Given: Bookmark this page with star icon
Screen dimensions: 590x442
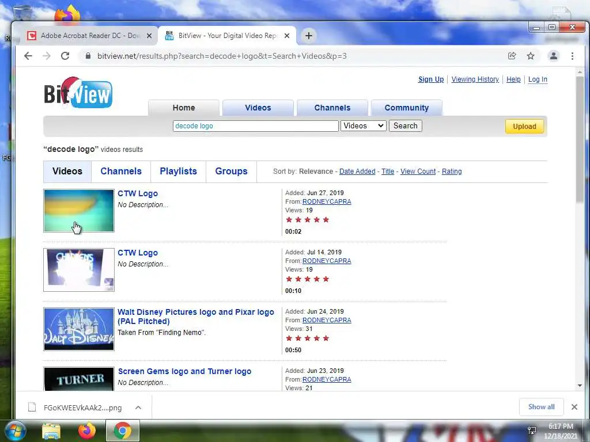Looking at the screenshot, I should (531, 56).
